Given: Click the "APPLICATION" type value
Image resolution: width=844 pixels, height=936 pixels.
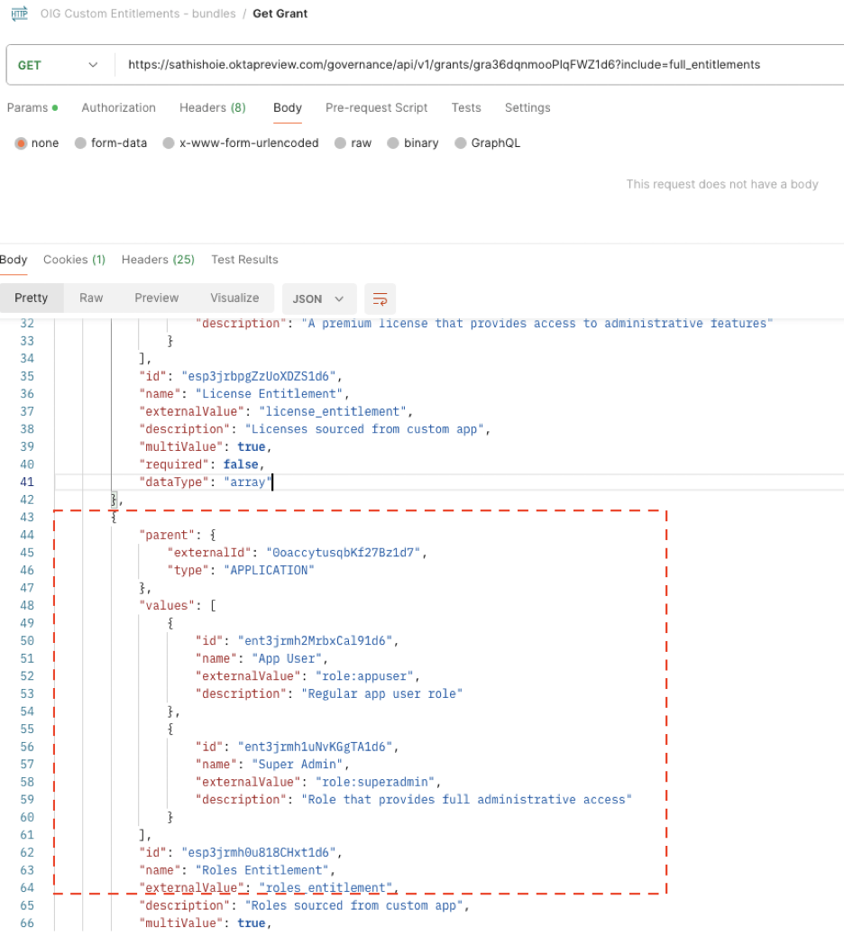Looking at the screenshot, I should [269, 571].
